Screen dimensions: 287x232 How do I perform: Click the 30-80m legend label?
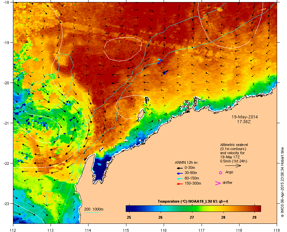(191, 173)
